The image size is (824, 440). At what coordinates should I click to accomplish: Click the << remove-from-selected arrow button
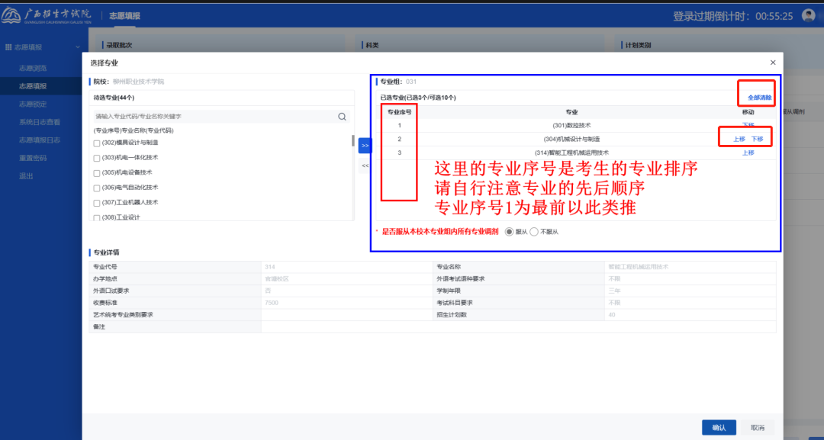[x=365, y=165]
